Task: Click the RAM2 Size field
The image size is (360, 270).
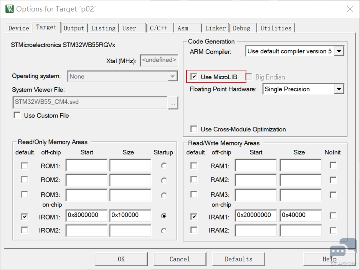Action: tap(301, 180)
